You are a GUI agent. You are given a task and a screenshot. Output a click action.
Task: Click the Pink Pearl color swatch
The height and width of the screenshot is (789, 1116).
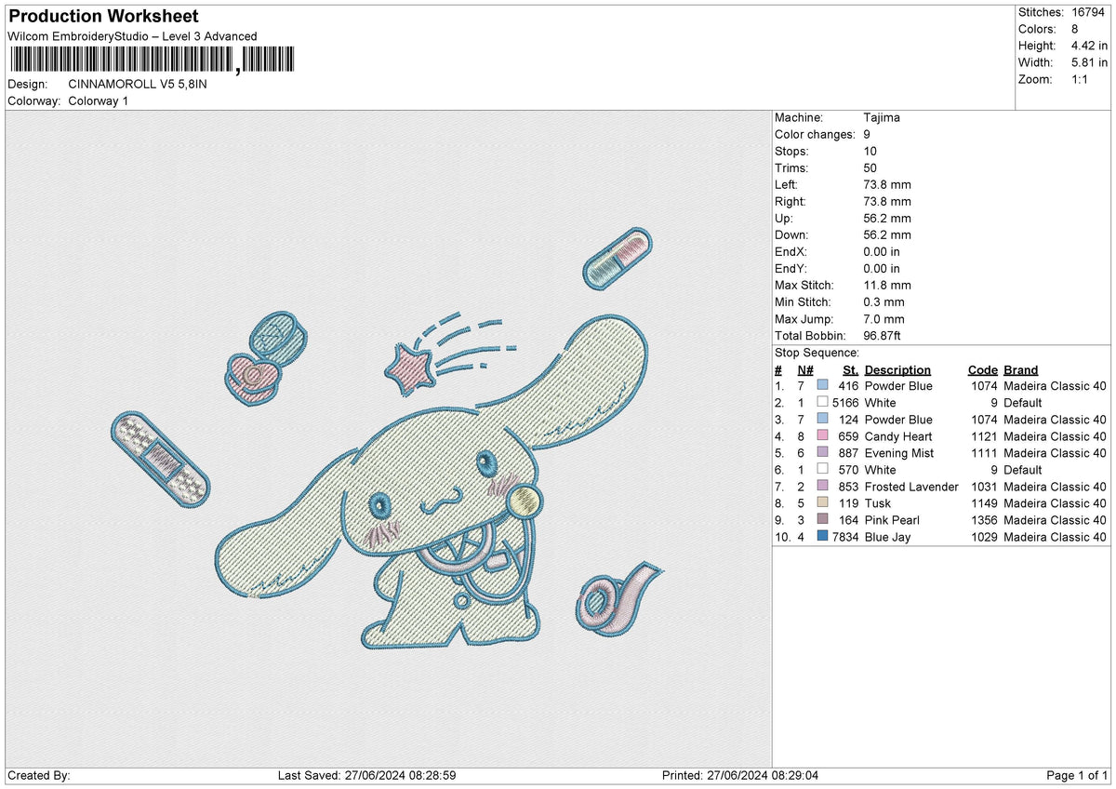(822, 520)
